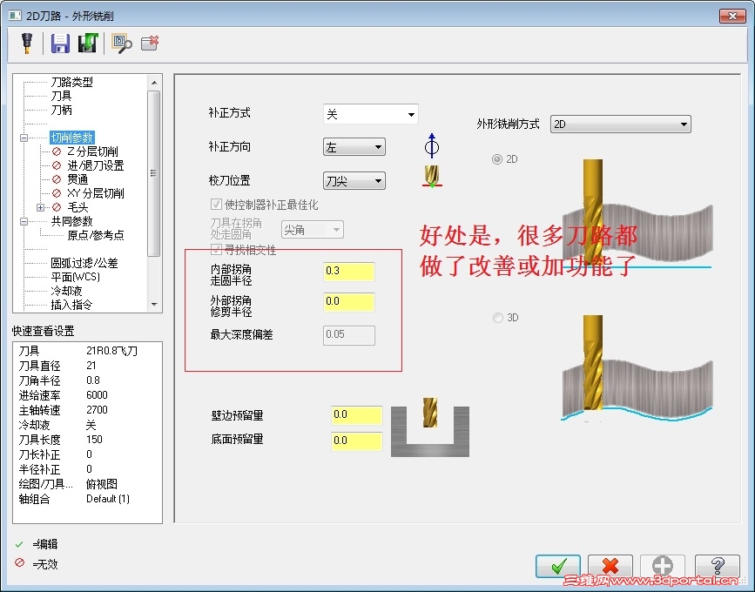Click the 轴组合 Default (1) value

[x=108, y=499]
